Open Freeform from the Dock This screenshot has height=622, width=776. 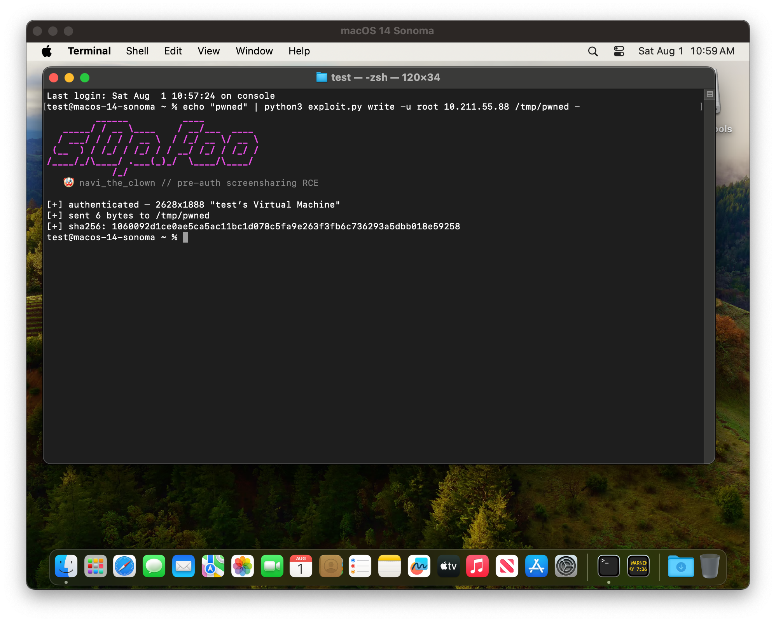pyautogui.click(x=419, y=566)
